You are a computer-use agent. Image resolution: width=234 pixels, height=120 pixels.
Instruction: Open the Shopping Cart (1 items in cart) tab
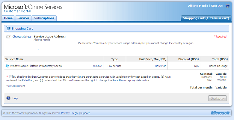(206, 18)
